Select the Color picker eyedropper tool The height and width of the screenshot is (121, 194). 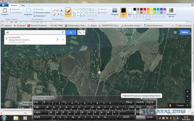[x=58, y=15]
